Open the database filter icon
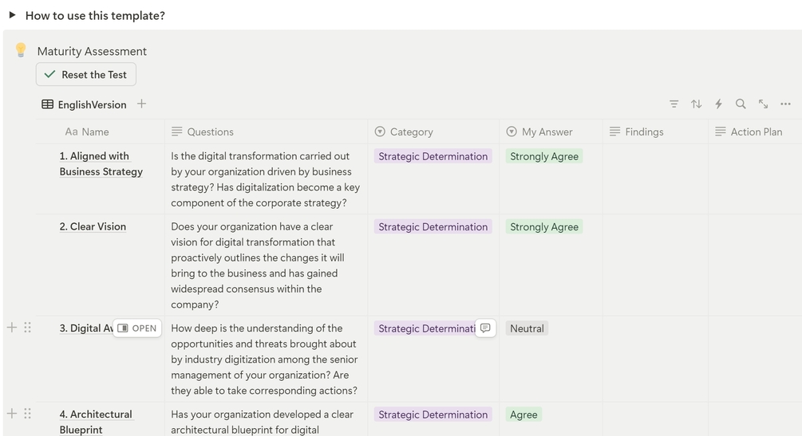 [674, 104]
